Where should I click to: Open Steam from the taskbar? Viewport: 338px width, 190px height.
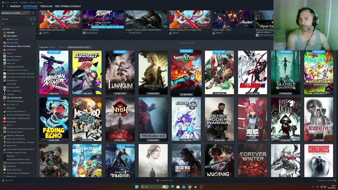tap(195, 187)
